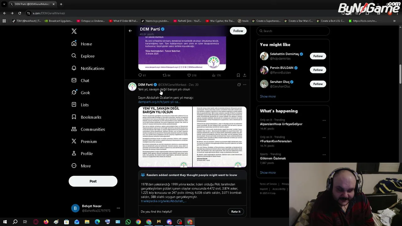This screenshot has width=402, height=226.
Task: Open the right page of the statement image
Action: coord(220,137)
